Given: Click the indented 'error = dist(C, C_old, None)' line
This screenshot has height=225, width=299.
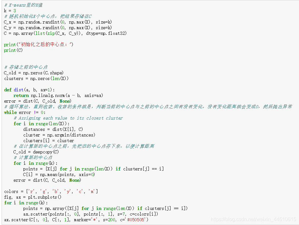Looking at the screenshot, I should pyautogui.click(x=47, y=180).
